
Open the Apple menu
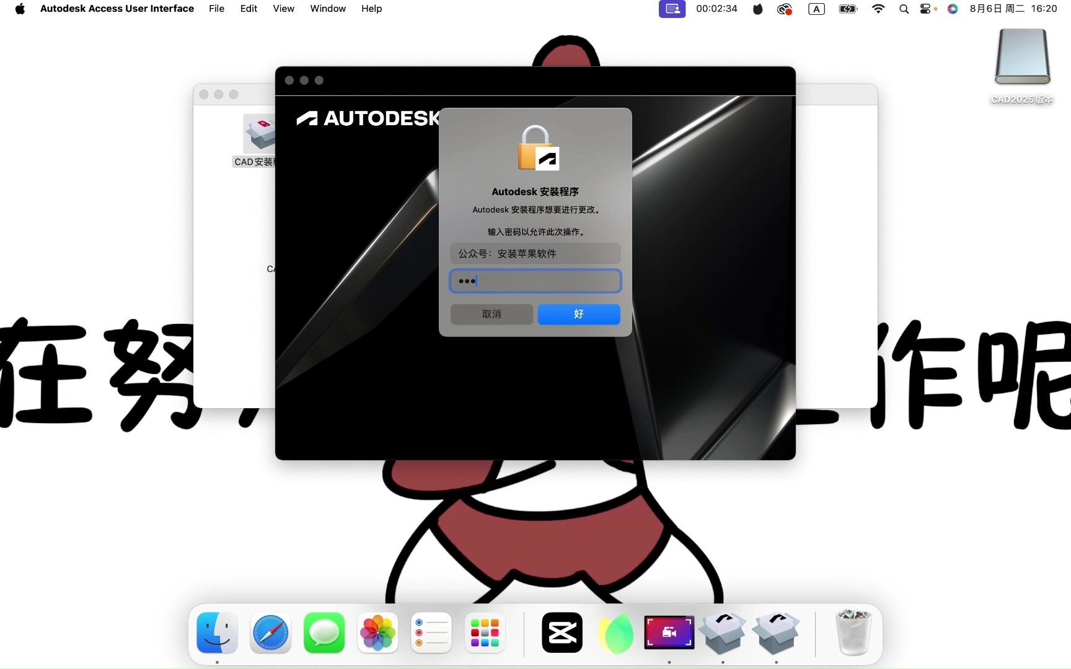click(x=20, y=9)
